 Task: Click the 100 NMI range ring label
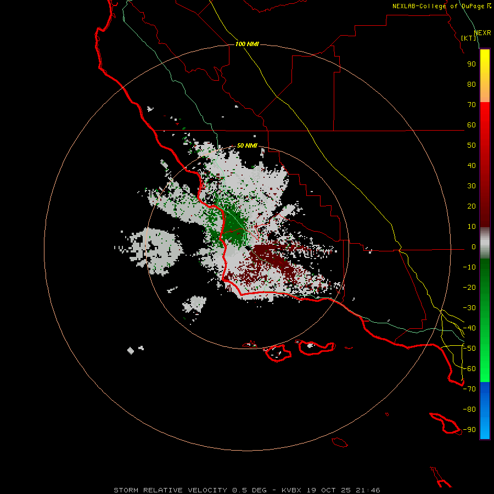[247, 44]
